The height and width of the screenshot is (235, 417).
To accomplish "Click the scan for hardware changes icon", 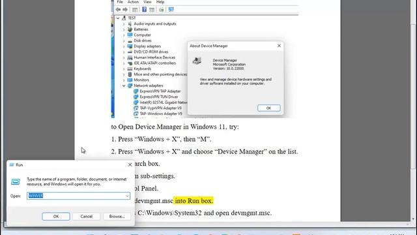I will pos(161,10).
